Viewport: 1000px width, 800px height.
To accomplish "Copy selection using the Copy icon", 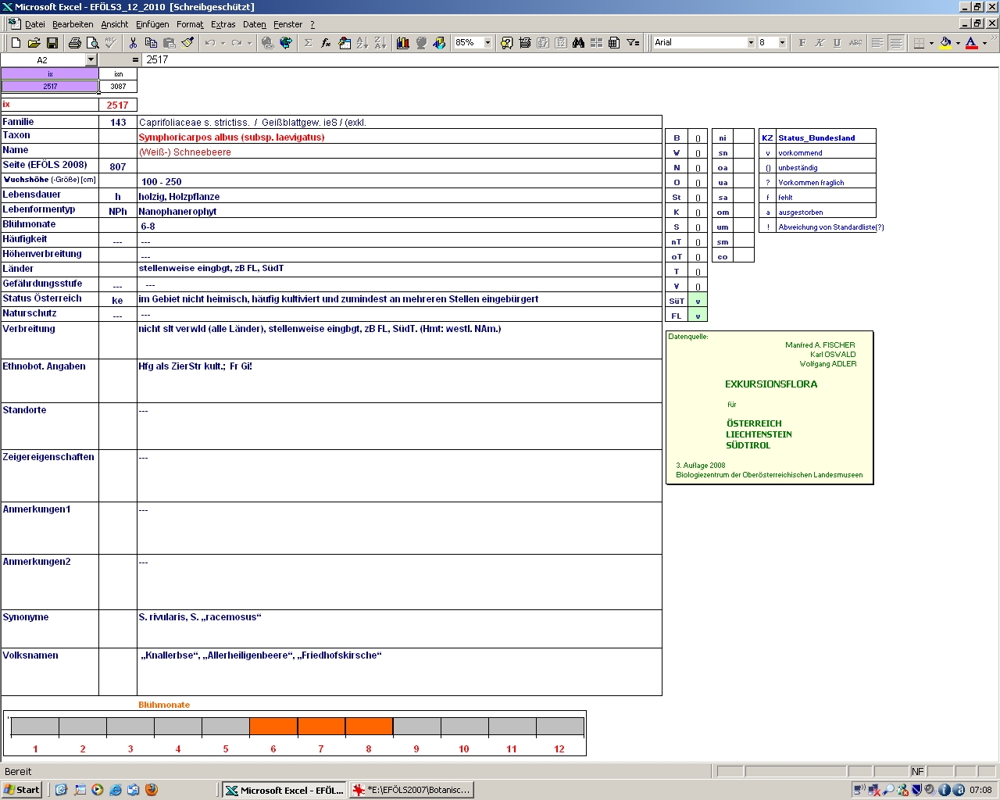I will [151, 43].
